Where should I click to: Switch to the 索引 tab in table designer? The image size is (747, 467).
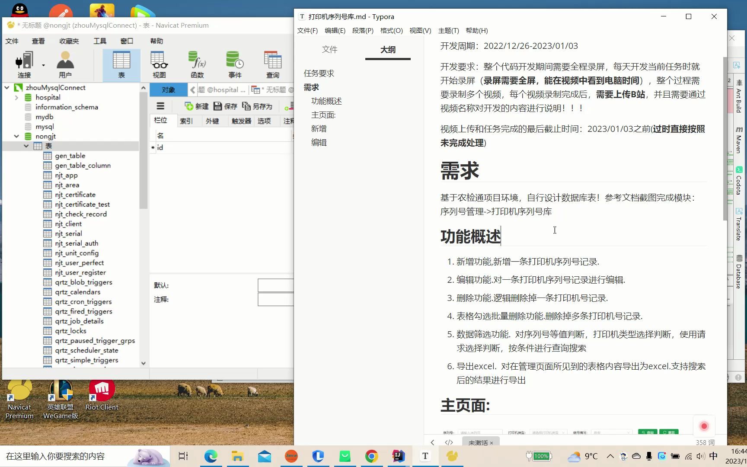pyautogui.click(x=187, y=121)
